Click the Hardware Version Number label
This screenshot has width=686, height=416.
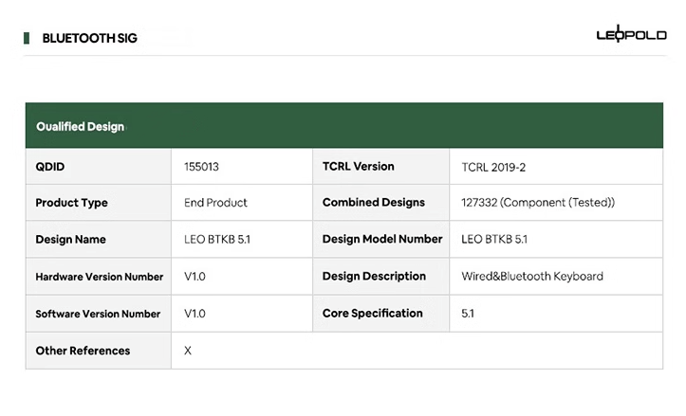pos(100,277)
